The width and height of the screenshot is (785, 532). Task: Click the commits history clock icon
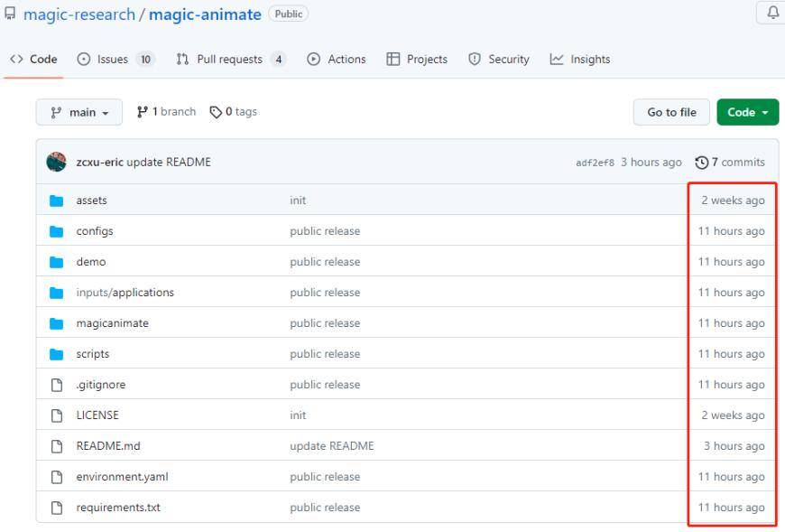(x=701, y=163)
